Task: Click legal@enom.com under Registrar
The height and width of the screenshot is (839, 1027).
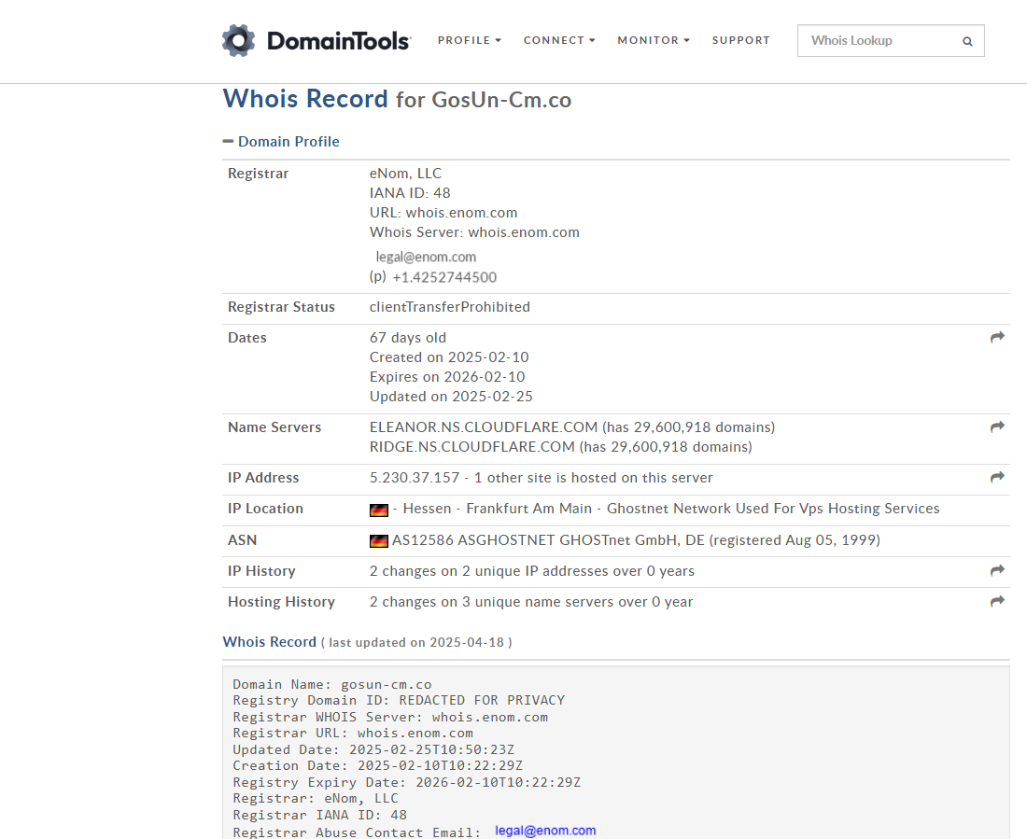Action: tap(426, 257)
